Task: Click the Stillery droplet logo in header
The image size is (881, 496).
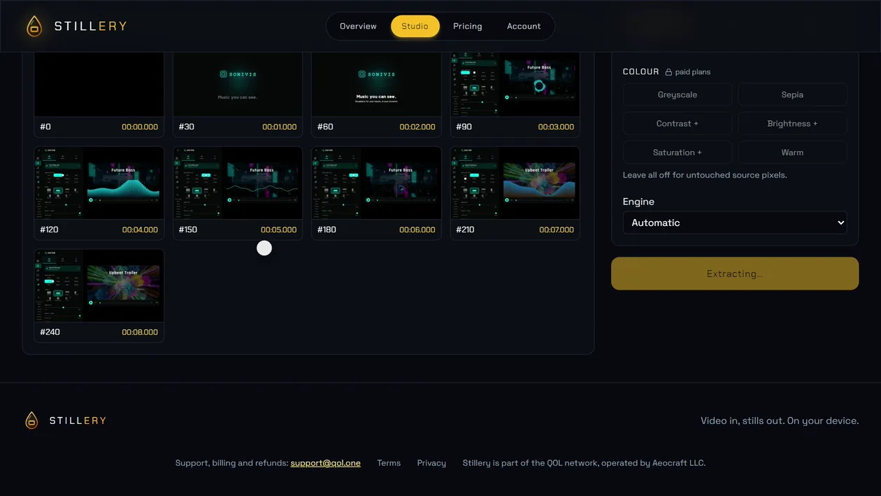Action: (34, 26)
